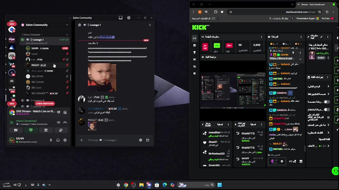Select user SH | Leen in voice list

(47, 88)
